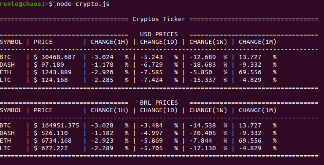The width and height of the screenshot is (324, 165).
Task: Click the LTC daily change -5.705
Action: 151,149
